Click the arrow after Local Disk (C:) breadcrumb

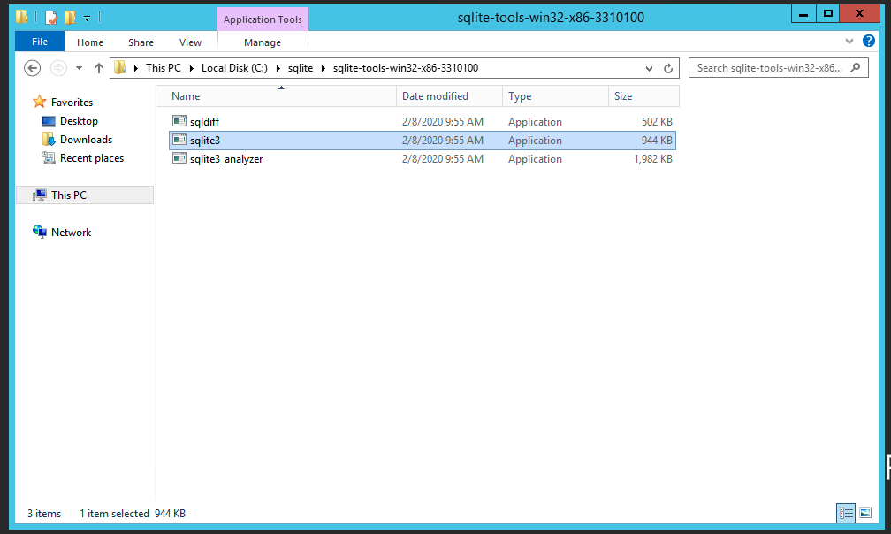tap(278, 68)
